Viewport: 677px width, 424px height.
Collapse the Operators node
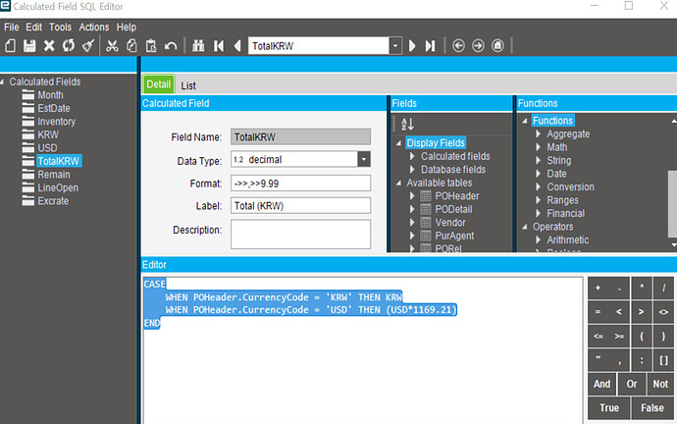525,227
